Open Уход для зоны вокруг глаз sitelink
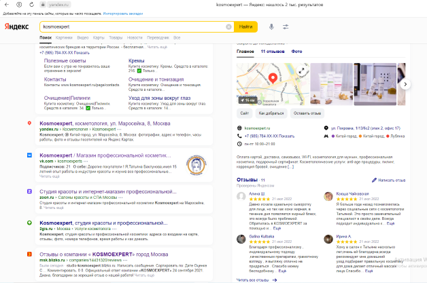427x283 pixels. pyautogui.click(x=159, y=98)
